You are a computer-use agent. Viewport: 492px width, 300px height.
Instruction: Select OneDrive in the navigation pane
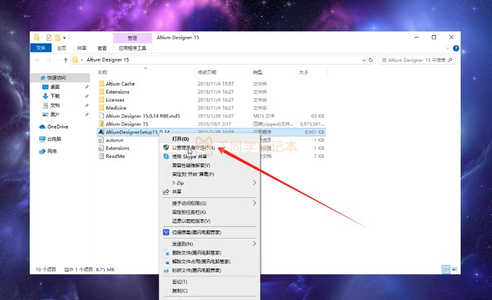pyautogui.click(x=57, y=127)
